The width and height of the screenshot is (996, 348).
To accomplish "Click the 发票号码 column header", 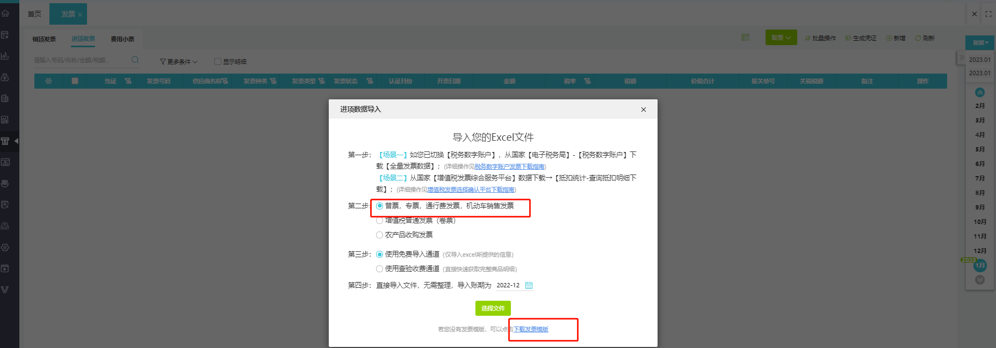I will click(x=158, y=81).
